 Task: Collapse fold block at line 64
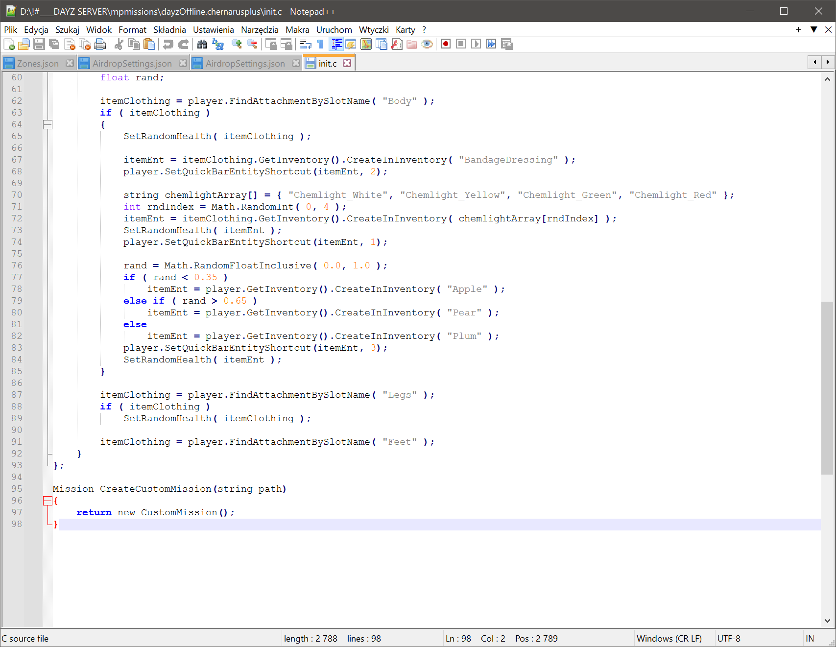pyautogui.click(x=48, y=124)
